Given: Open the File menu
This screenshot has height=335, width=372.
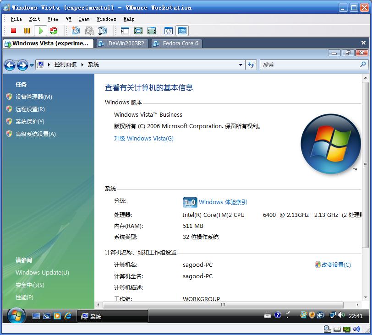Looking at the screenshot, I should pyautogui.click(x=16, y=19).
